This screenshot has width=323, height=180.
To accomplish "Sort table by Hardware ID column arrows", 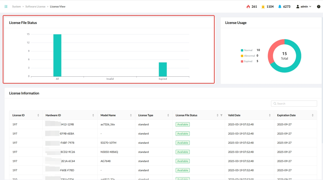I will click(x=93, y=115).
